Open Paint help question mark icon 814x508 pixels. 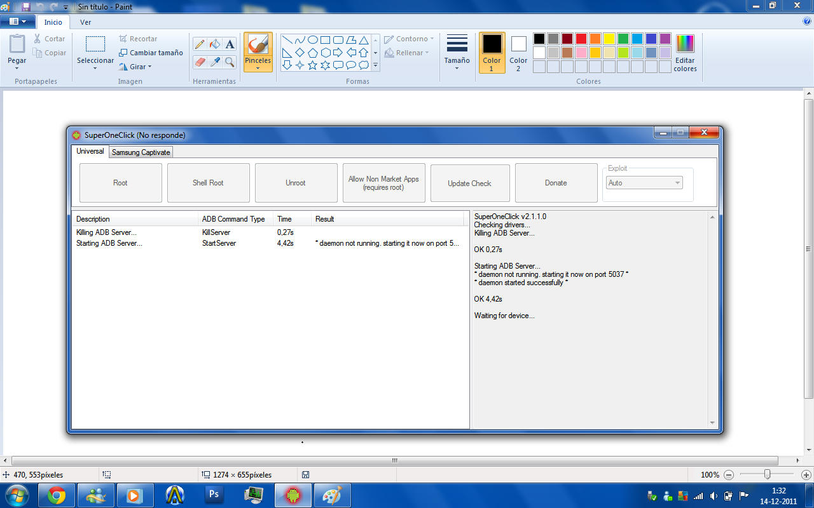(x=807, y=22)
